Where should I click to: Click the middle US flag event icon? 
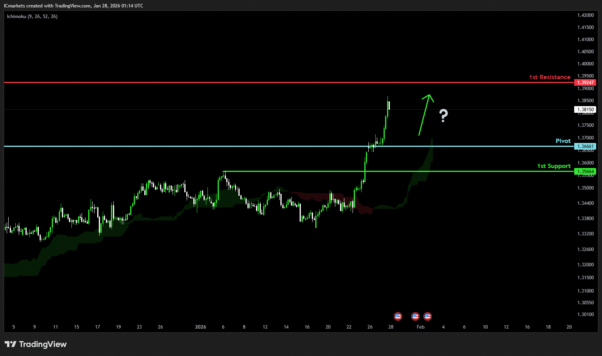tap(415, 316)
